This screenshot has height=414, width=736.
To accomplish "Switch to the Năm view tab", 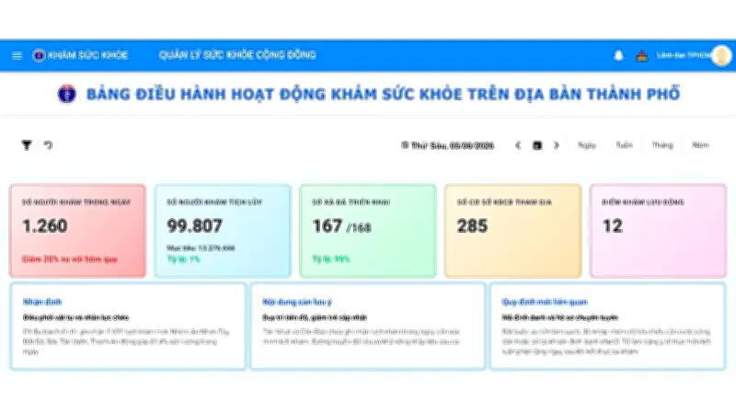I will (700, 145).
